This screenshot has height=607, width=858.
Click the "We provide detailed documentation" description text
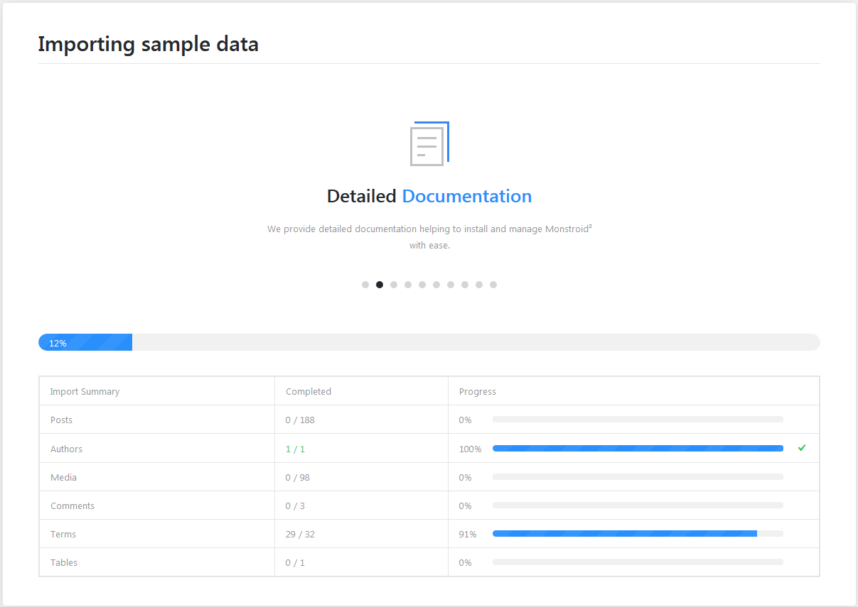[x=429, y=237]
